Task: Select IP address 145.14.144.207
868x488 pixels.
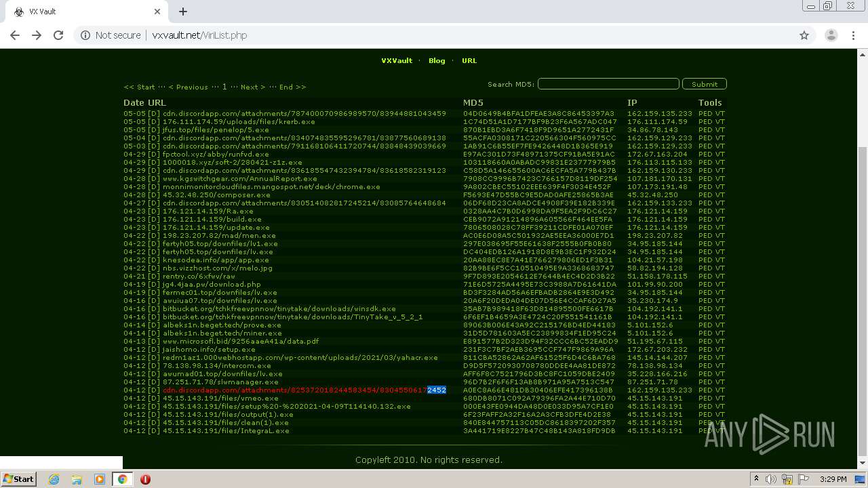Action: click(x=657, y=357)
